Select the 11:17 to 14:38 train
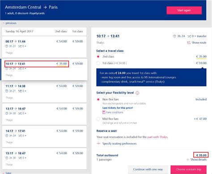Viewport: 212px width, 174px height. coord(44,91)
